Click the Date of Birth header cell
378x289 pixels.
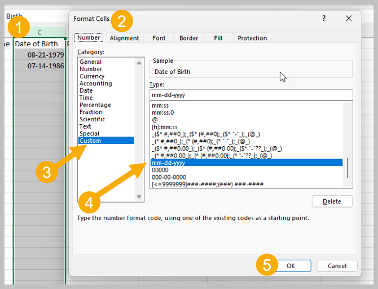pos(39,44)
